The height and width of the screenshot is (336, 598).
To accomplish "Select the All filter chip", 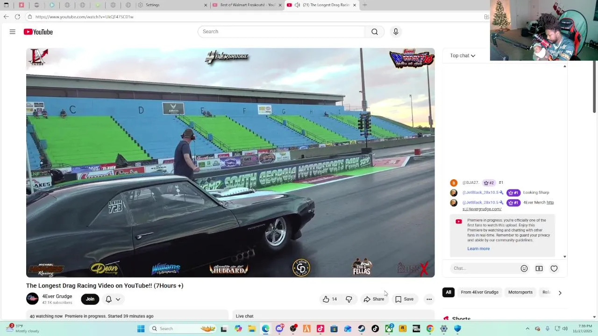I will click(448, 292).
